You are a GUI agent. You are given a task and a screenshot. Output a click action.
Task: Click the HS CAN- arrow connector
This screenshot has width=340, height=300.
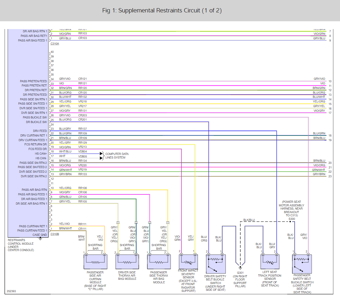coord(101,158)
